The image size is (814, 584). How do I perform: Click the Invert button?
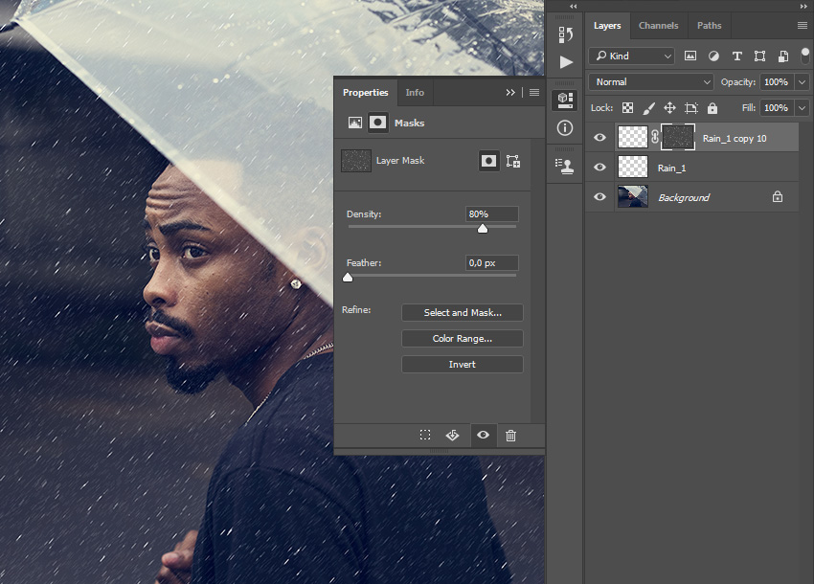(463, 365)
